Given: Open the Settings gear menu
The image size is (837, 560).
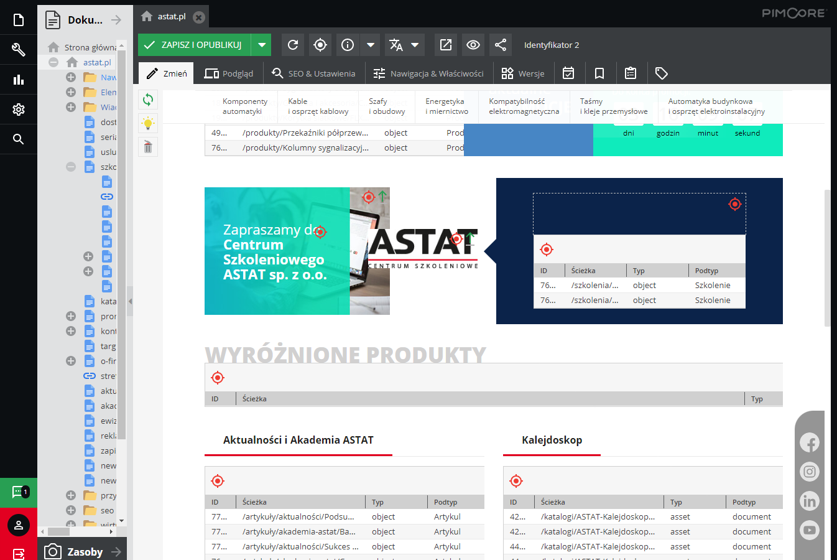Looking at the screenshot, I should (19, 110).
